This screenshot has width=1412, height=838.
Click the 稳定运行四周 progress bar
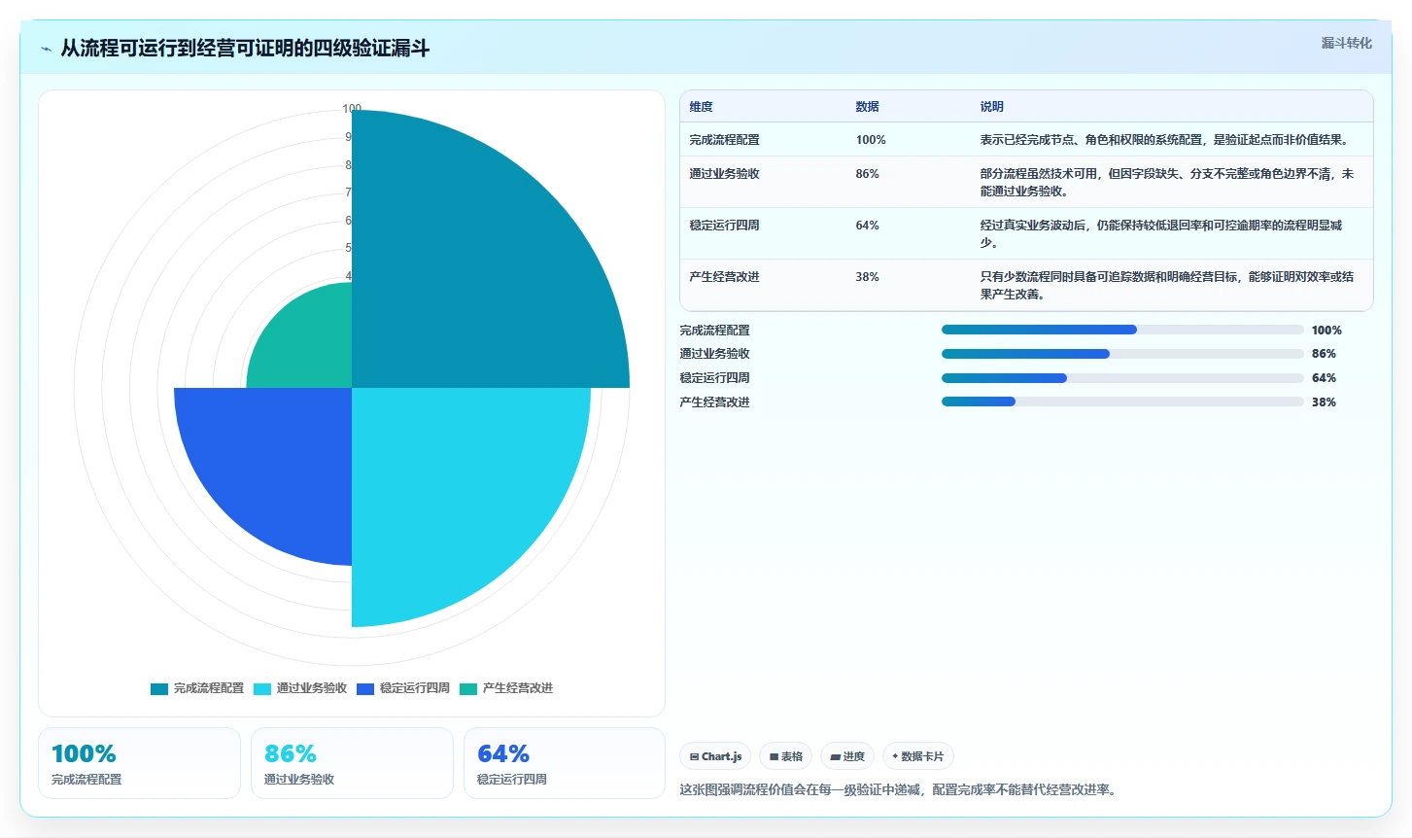[1122, 378]
